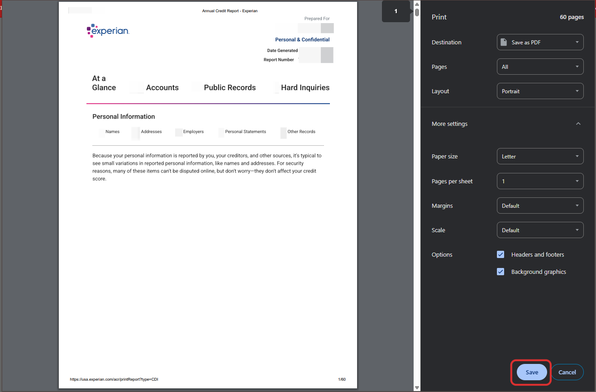Click the Accounts heading in preview
The height and width of the screenshot is (392, 596).
(162, 88)
